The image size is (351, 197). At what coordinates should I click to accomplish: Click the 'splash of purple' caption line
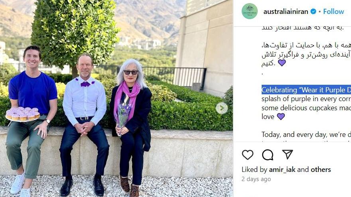[x=306, y=99]
